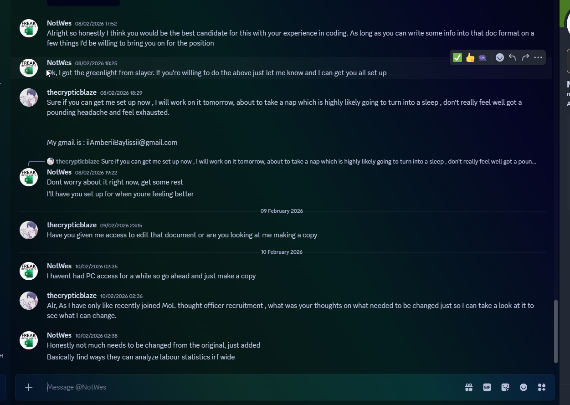React with the thumbs up emoji

click(470, 57)
